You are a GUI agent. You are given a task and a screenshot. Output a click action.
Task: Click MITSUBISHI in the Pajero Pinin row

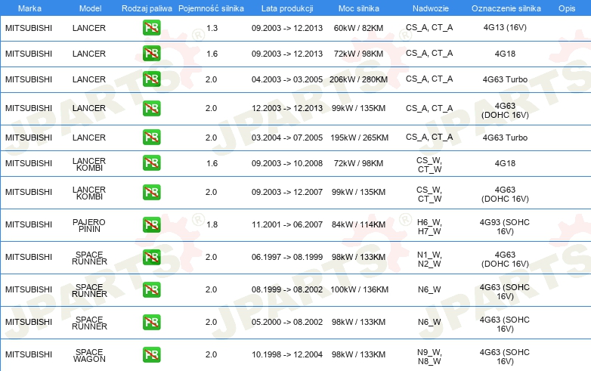pyautogui.click(x=29, y=224)
